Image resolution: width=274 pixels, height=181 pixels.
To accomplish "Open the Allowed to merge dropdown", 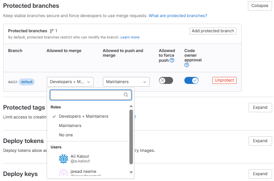I will pyautogui.click(x=70, y=82).
